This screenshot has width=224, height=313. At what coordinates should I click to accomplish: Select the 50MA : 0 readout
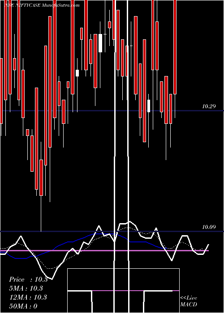click(x=23, y=306)
